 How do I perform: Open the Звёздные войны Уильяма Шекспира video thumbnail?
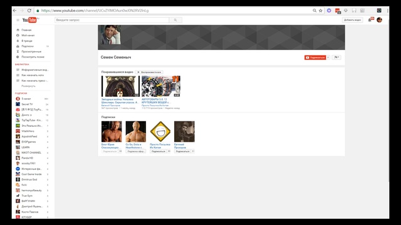point(120,86)
